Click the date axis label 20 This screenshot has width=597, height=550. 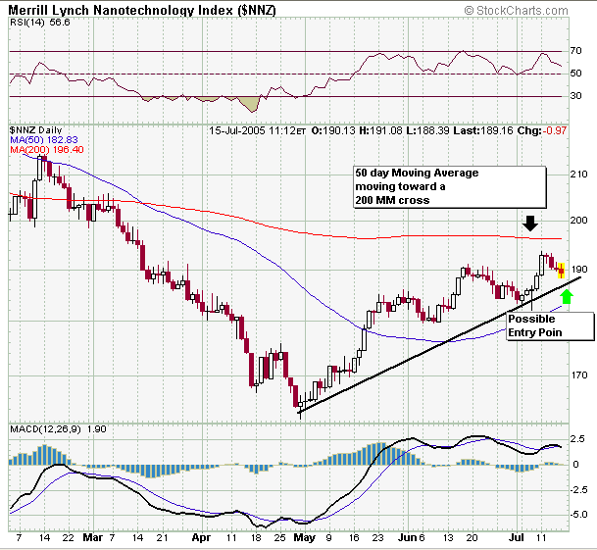click(473, 537)
